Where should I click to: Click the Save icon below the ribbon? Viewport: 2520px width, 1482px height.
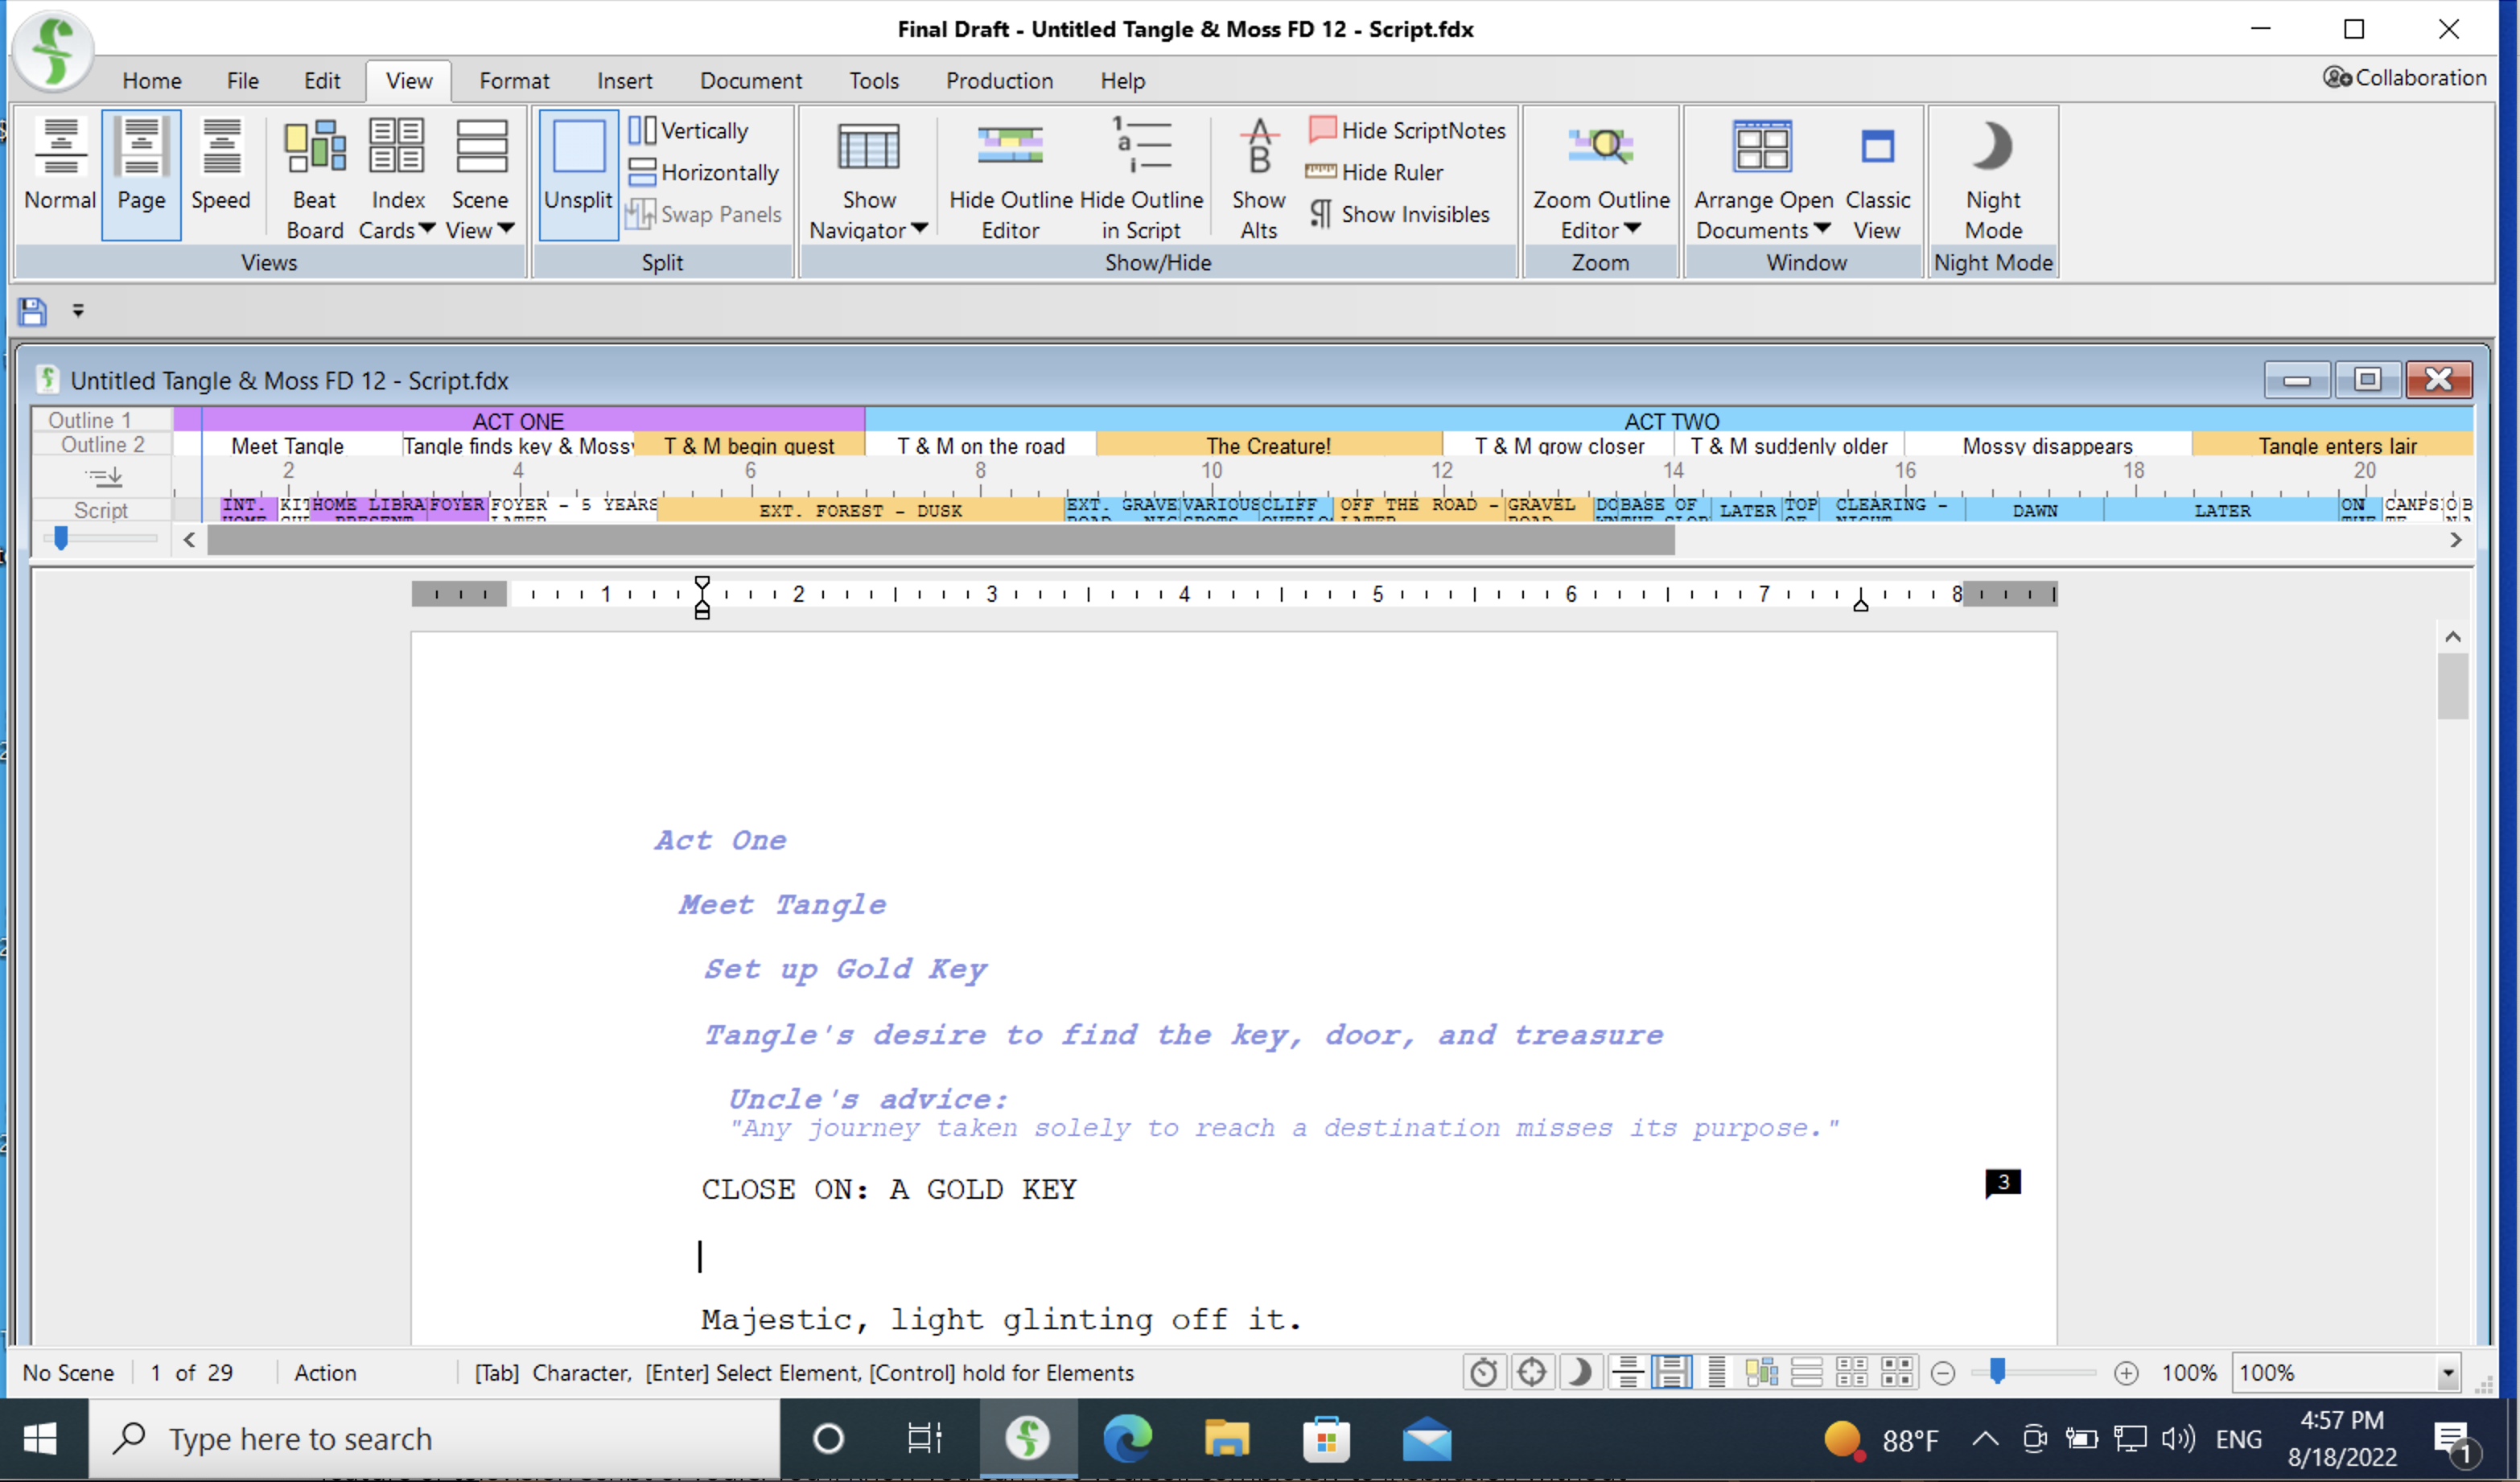coord(32,312)
